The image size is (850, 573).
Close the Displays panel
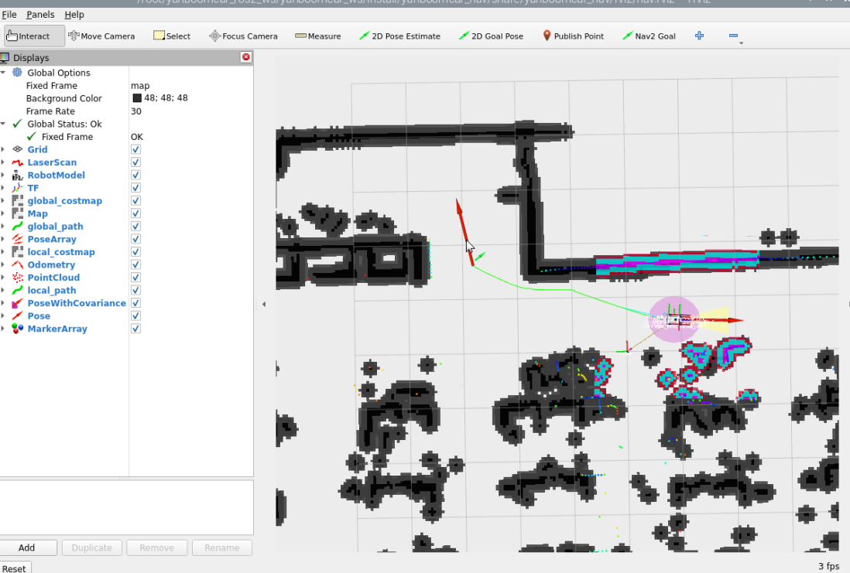click(x=246, y=57)
